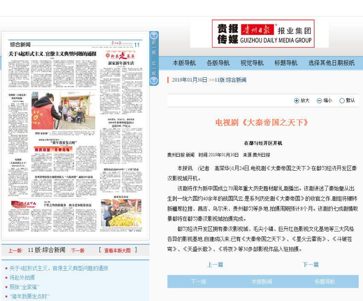The width and height of the screenshot is (363, 301).
Task: Go to previous edition via 前一版 tab
Action: point(154,48)
